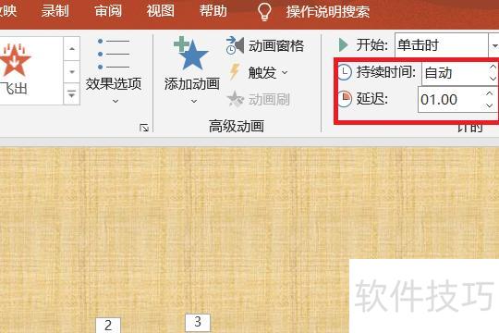Select the 飞出 fly-out animation effect

[x=14, y=70]
